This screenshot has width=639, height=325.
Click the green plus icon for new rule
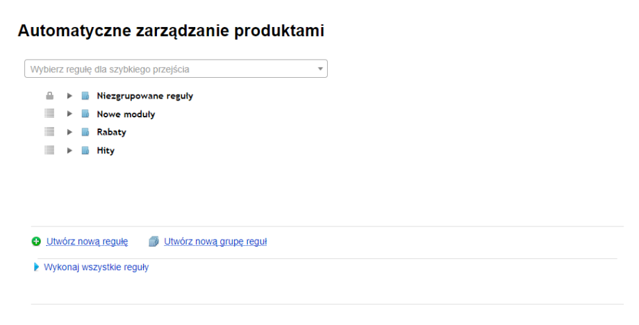click(x=36, y=242)
